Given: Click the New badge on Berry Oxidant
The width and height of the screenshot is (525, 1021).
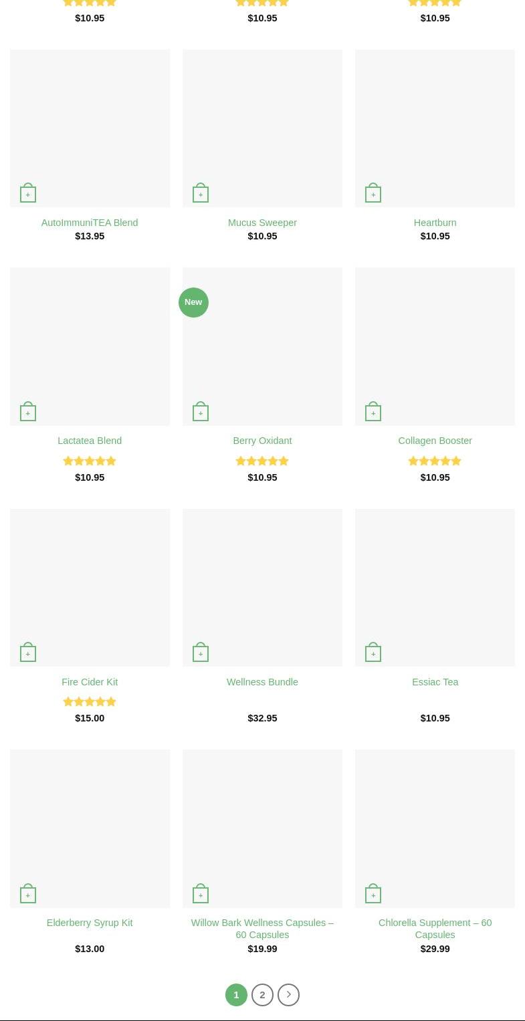Looking at the screenshot, I should (x=193, y=302).
